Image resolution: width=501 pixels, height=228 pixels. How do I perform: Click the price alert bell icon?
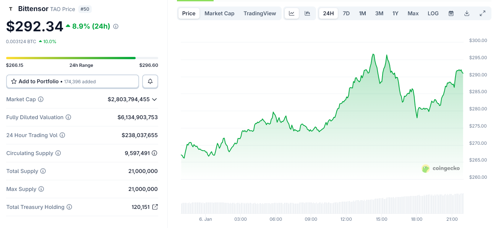(x=150, y=81)
